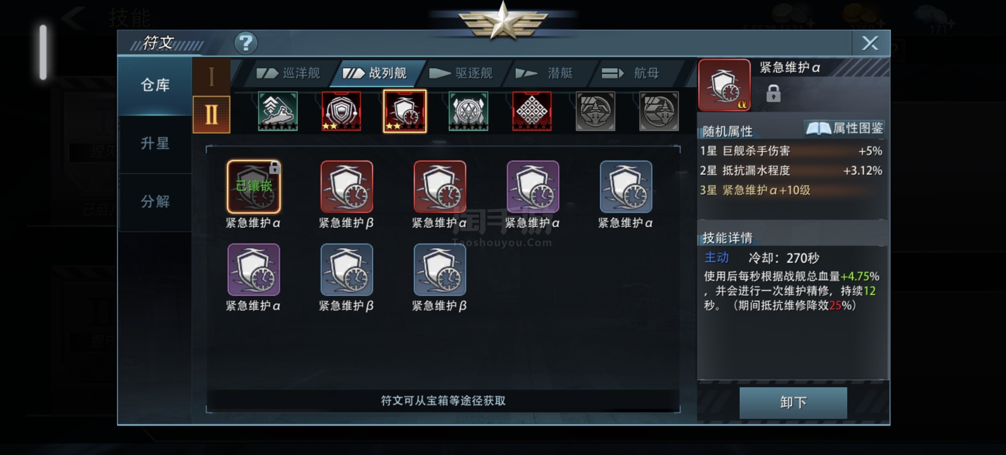
Task: Click the first empty gray ship rune slot
Action: tap(595, 111)
